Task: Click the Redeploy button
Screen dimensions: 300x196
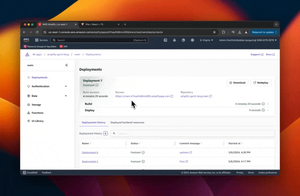Action: click(261, 83)
